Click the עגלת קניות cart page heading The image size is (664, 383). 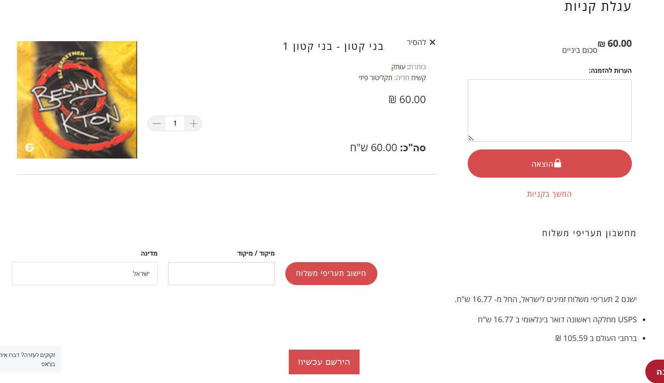coord(597,6)
